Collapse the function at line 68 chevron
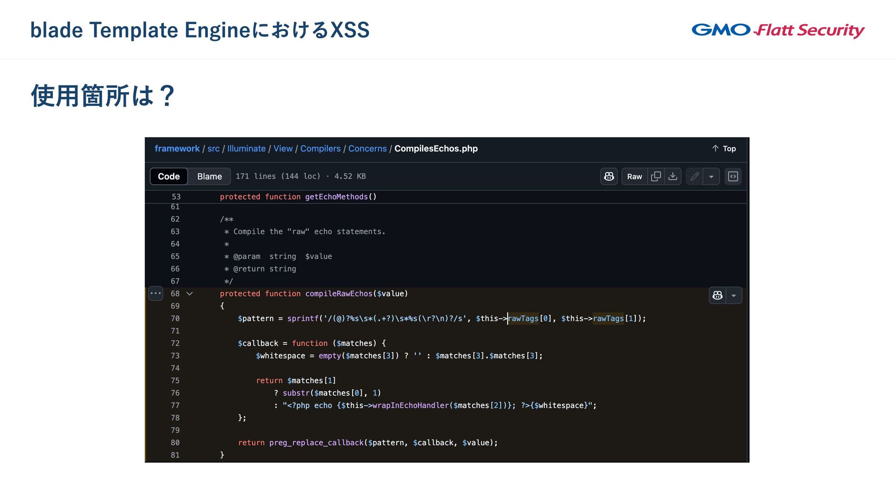 [190, 294]
